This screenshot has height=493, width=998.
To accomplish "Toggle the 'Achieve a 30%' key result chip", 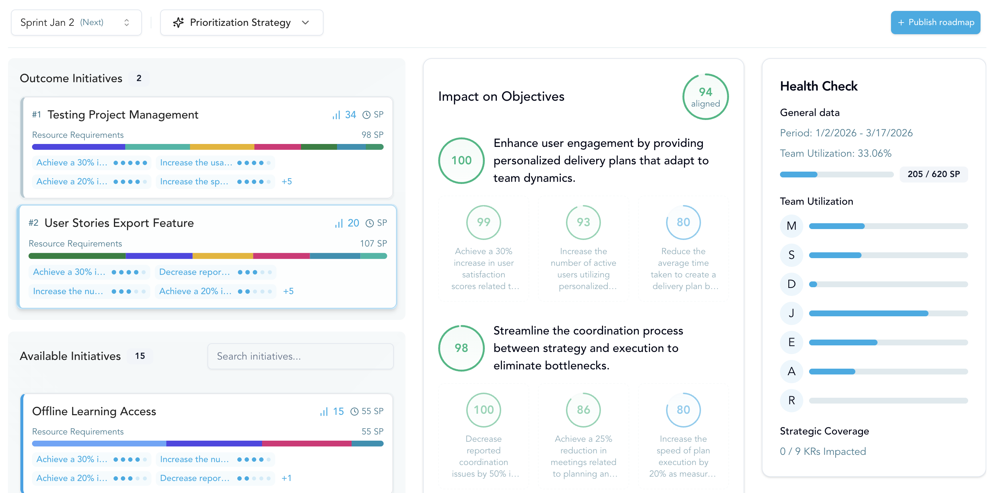I will pyautogui.click(x=91, y=163).
